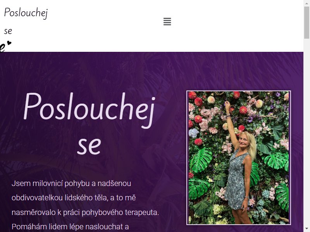Screen dimensions: 310x232
Task: Click the text 'Pomáhám lidem lépe naslouchat a'
Action: (70, 227)
